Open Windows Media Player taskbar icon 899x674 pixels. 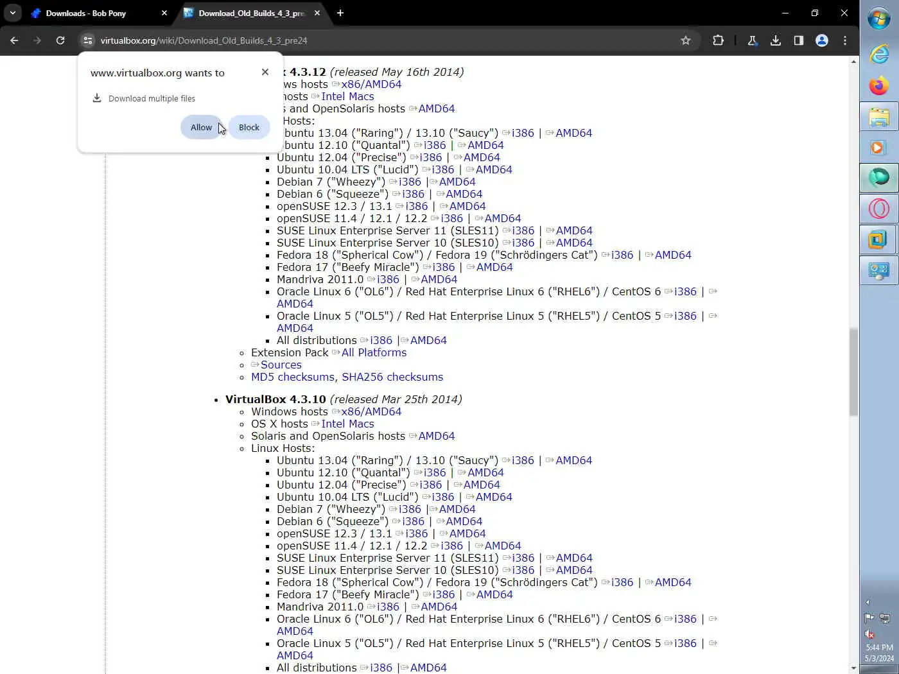click(x=879, y=148)
